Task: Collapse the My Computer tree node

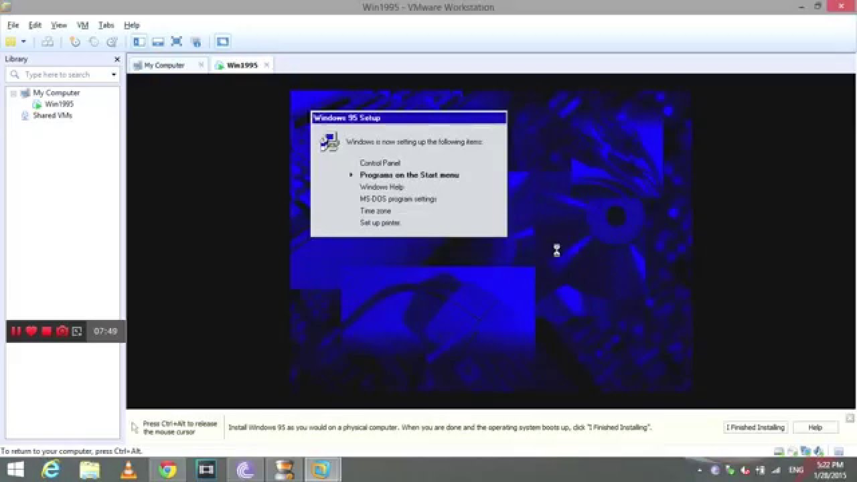Action: pos(13,93)
